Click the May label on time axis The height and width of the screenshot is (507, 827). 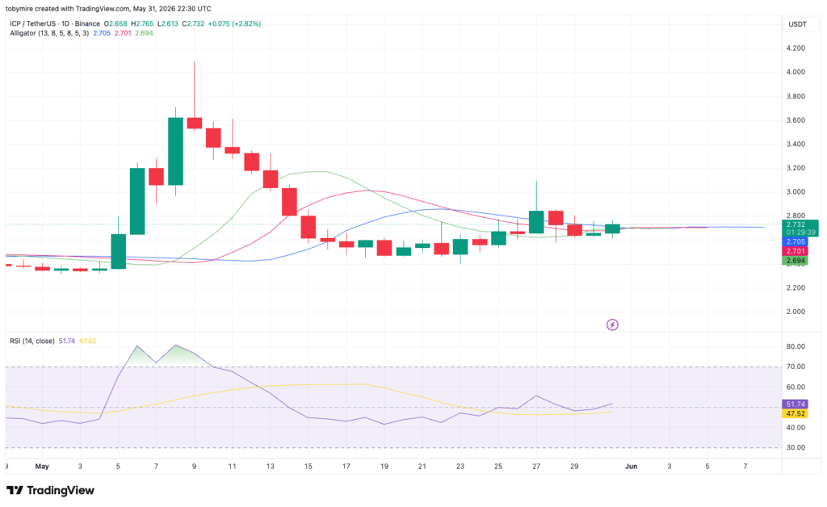tap(42, 467)
